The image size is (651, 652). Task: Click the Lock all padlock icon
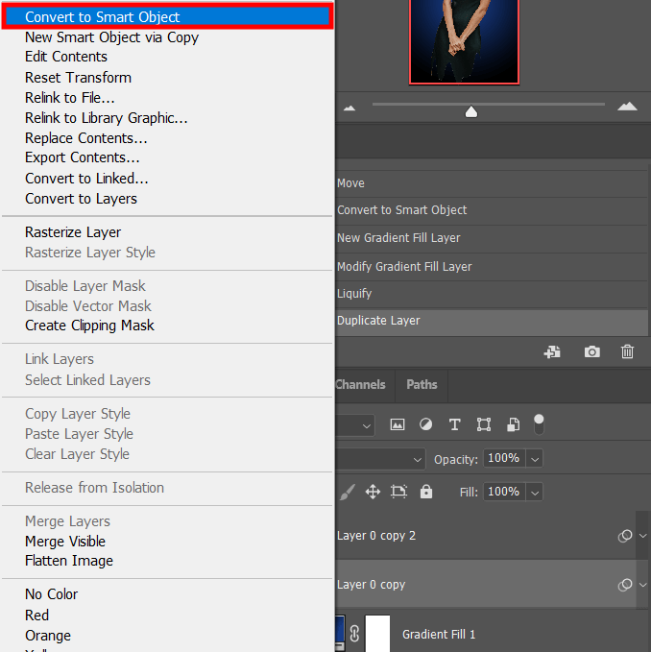pyautogui.click(x=426, y=492)
